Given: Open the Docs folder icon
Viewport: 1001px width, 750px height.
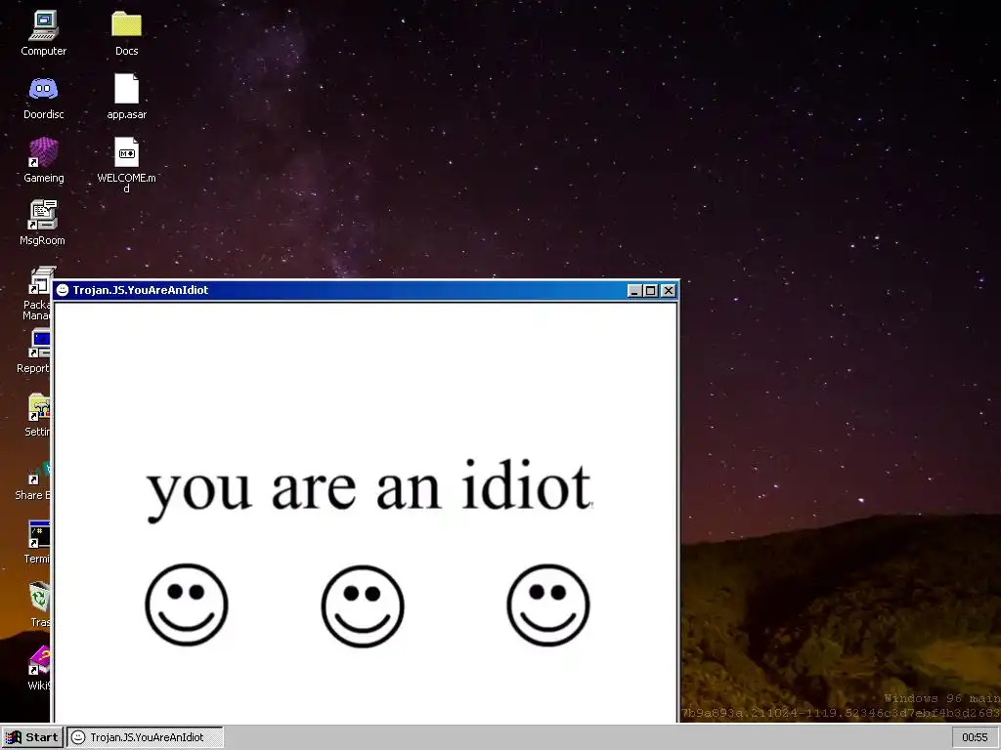Looking at the screenshot, I should [x=126, y=24].
